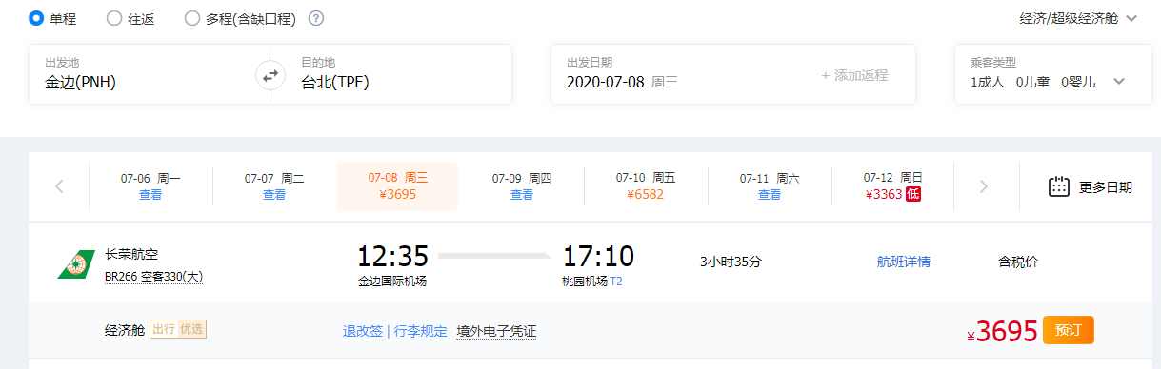Click the 出行优选 travel preferred badge
This screenshot has width=1161, height=369.
(178, 329)
